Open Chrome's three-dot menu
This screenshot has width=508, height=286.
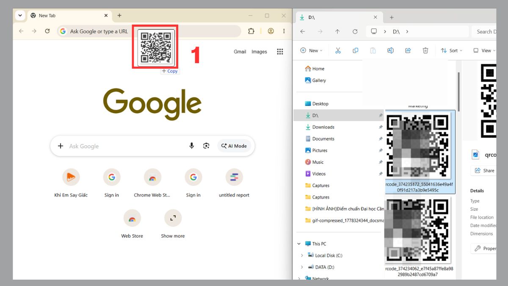pos(284,31)
